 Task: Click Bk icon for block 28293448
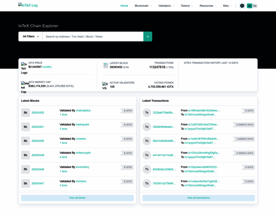[25, 169]
